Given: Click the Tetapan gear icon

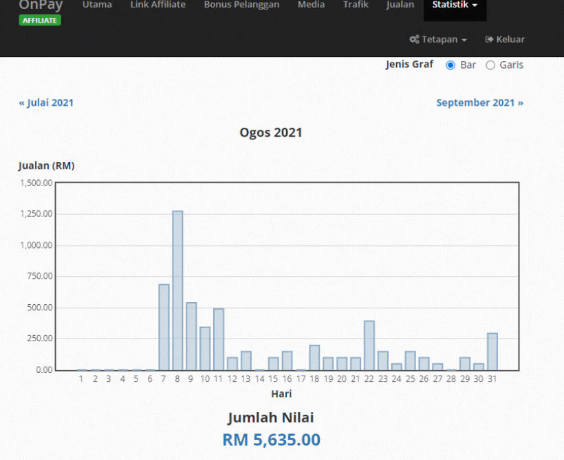Looking at the screenshot, I should 414,40.
